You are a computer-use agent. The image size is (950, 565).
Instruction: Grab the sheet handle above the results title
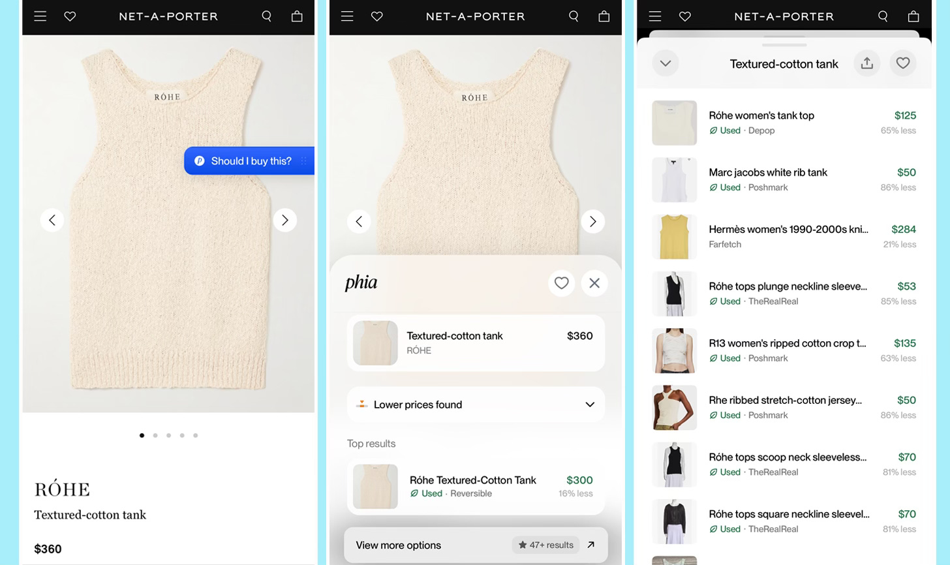(x=784, y=45)
